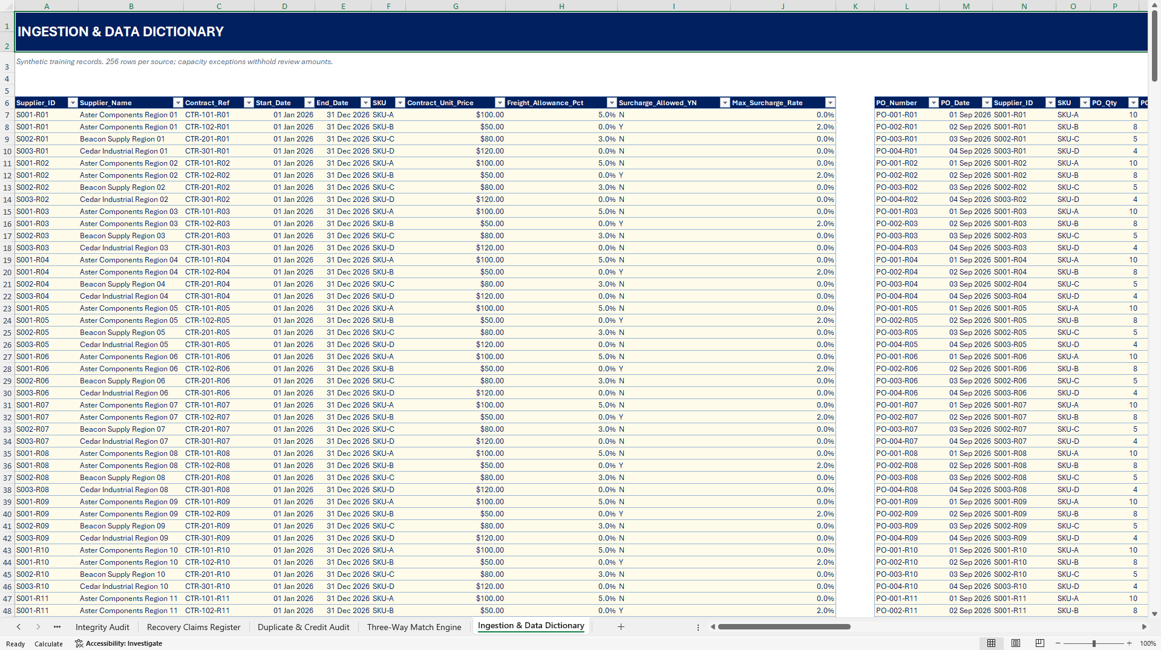Click the vertical scrollbar thumb
The image size is (1161, 650).
click(1154, 45)
